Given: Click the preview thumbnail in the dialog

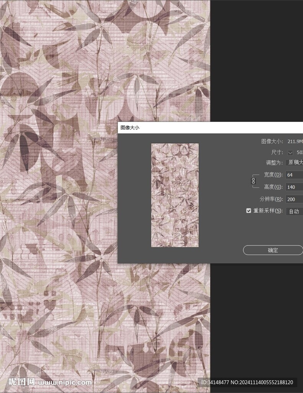Looking at the screenshot, I should pos(175,195).
